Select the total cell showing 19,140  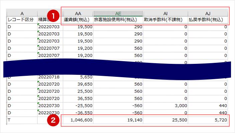click(118, 121)
